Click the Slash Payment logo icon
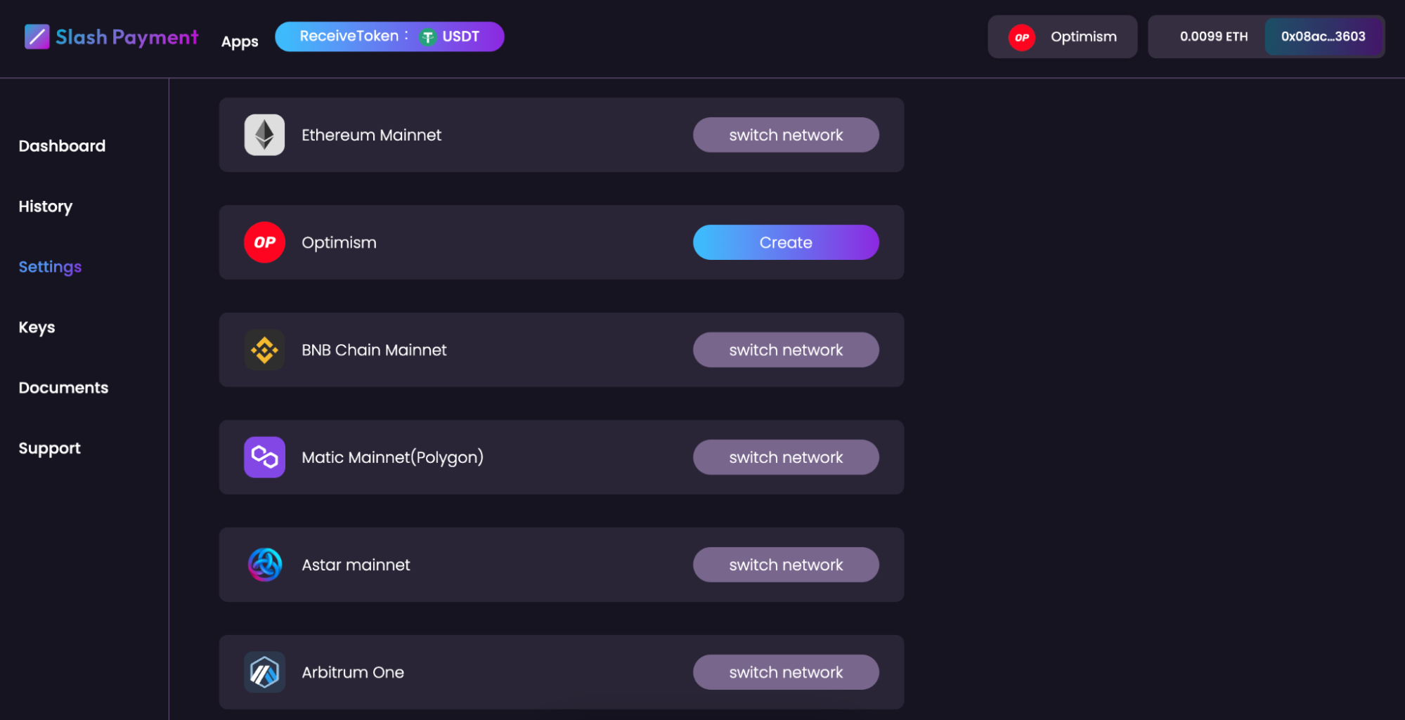 37,37
